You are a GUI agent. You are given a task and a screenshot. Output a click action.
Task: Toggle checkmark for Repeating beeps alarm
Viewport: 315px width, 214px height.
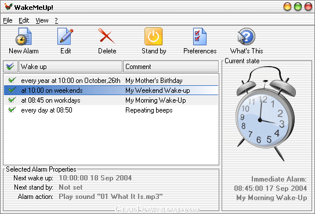tap(12, 110)
